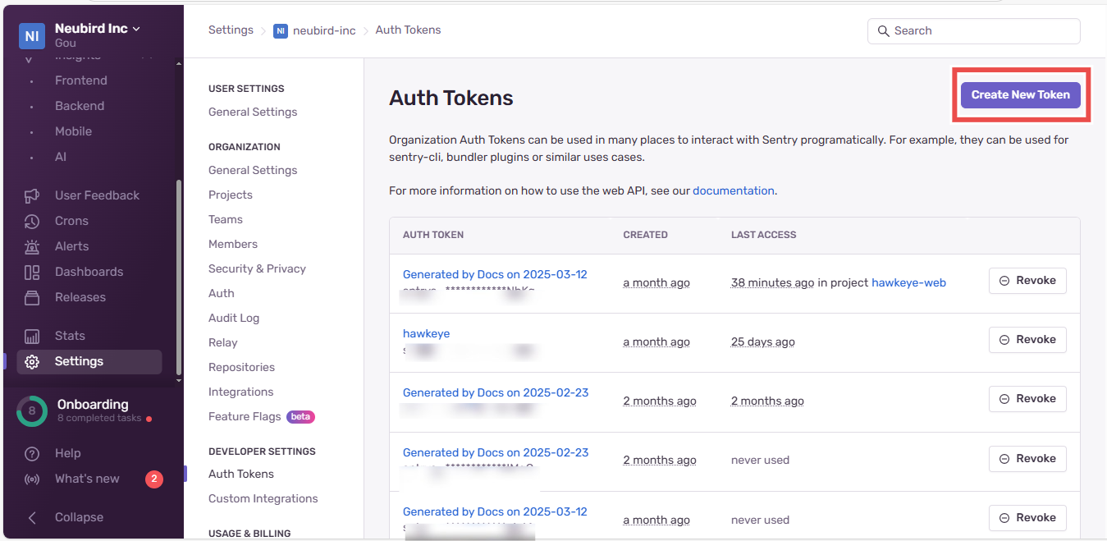
Task: Open the Crons section icon
Action: 32,220
